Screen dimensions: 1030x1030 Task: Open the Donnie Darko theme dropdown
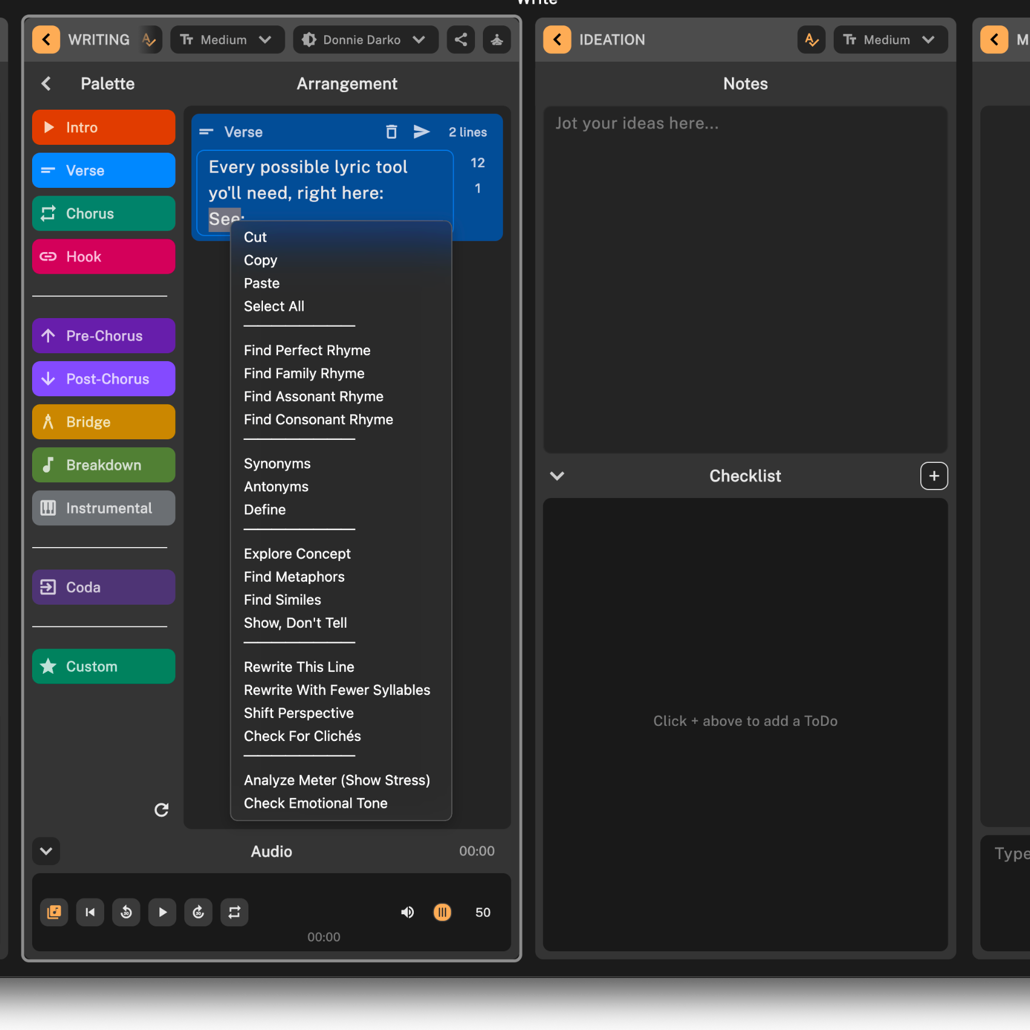coord(365,40)
